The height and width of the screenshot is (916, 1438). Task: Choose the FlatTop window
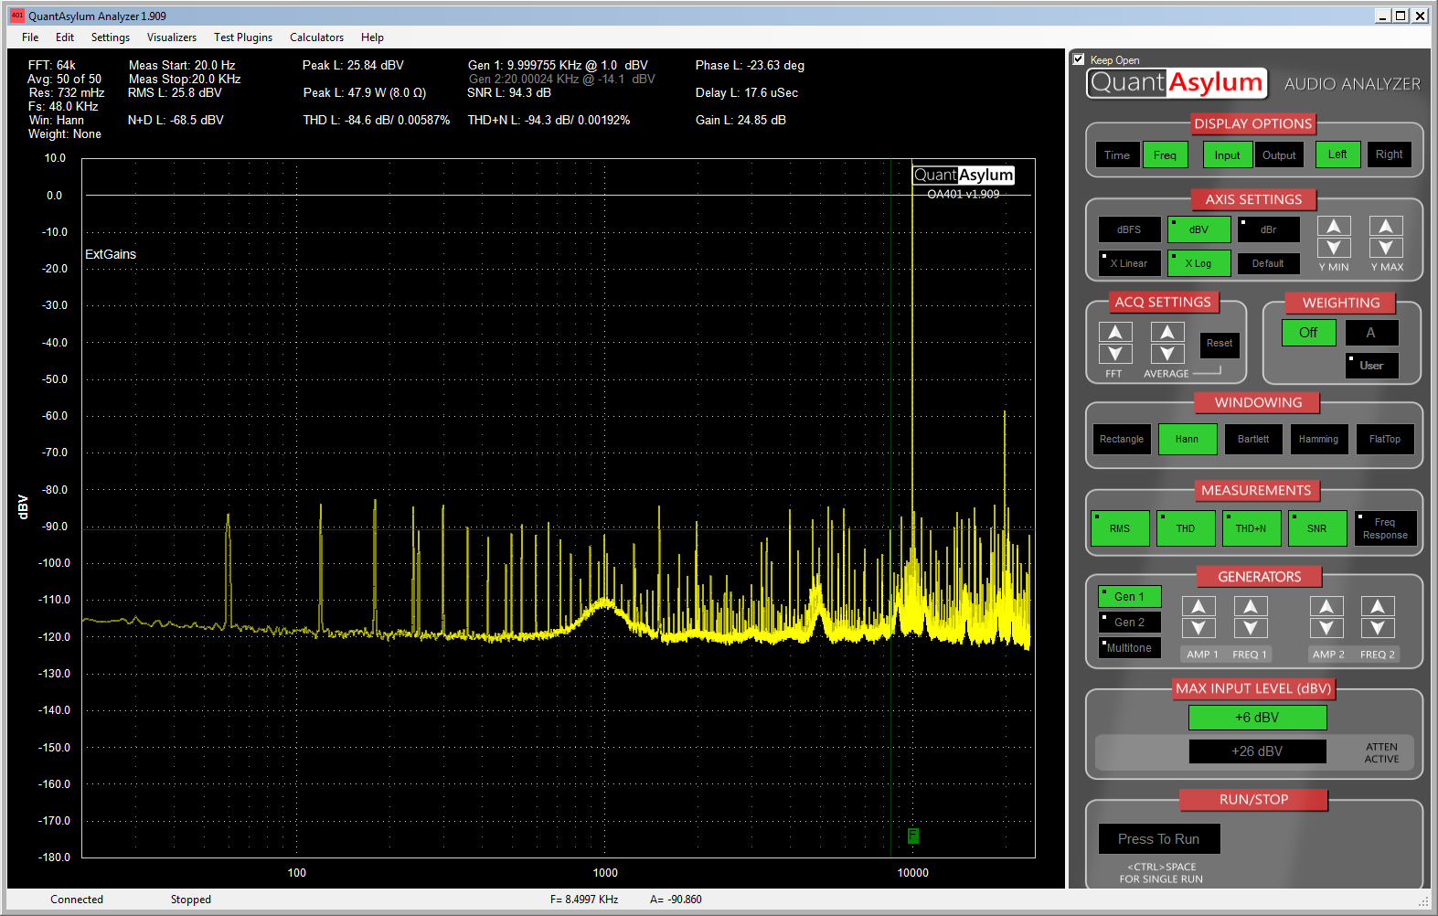click(x=1385, y=440)
